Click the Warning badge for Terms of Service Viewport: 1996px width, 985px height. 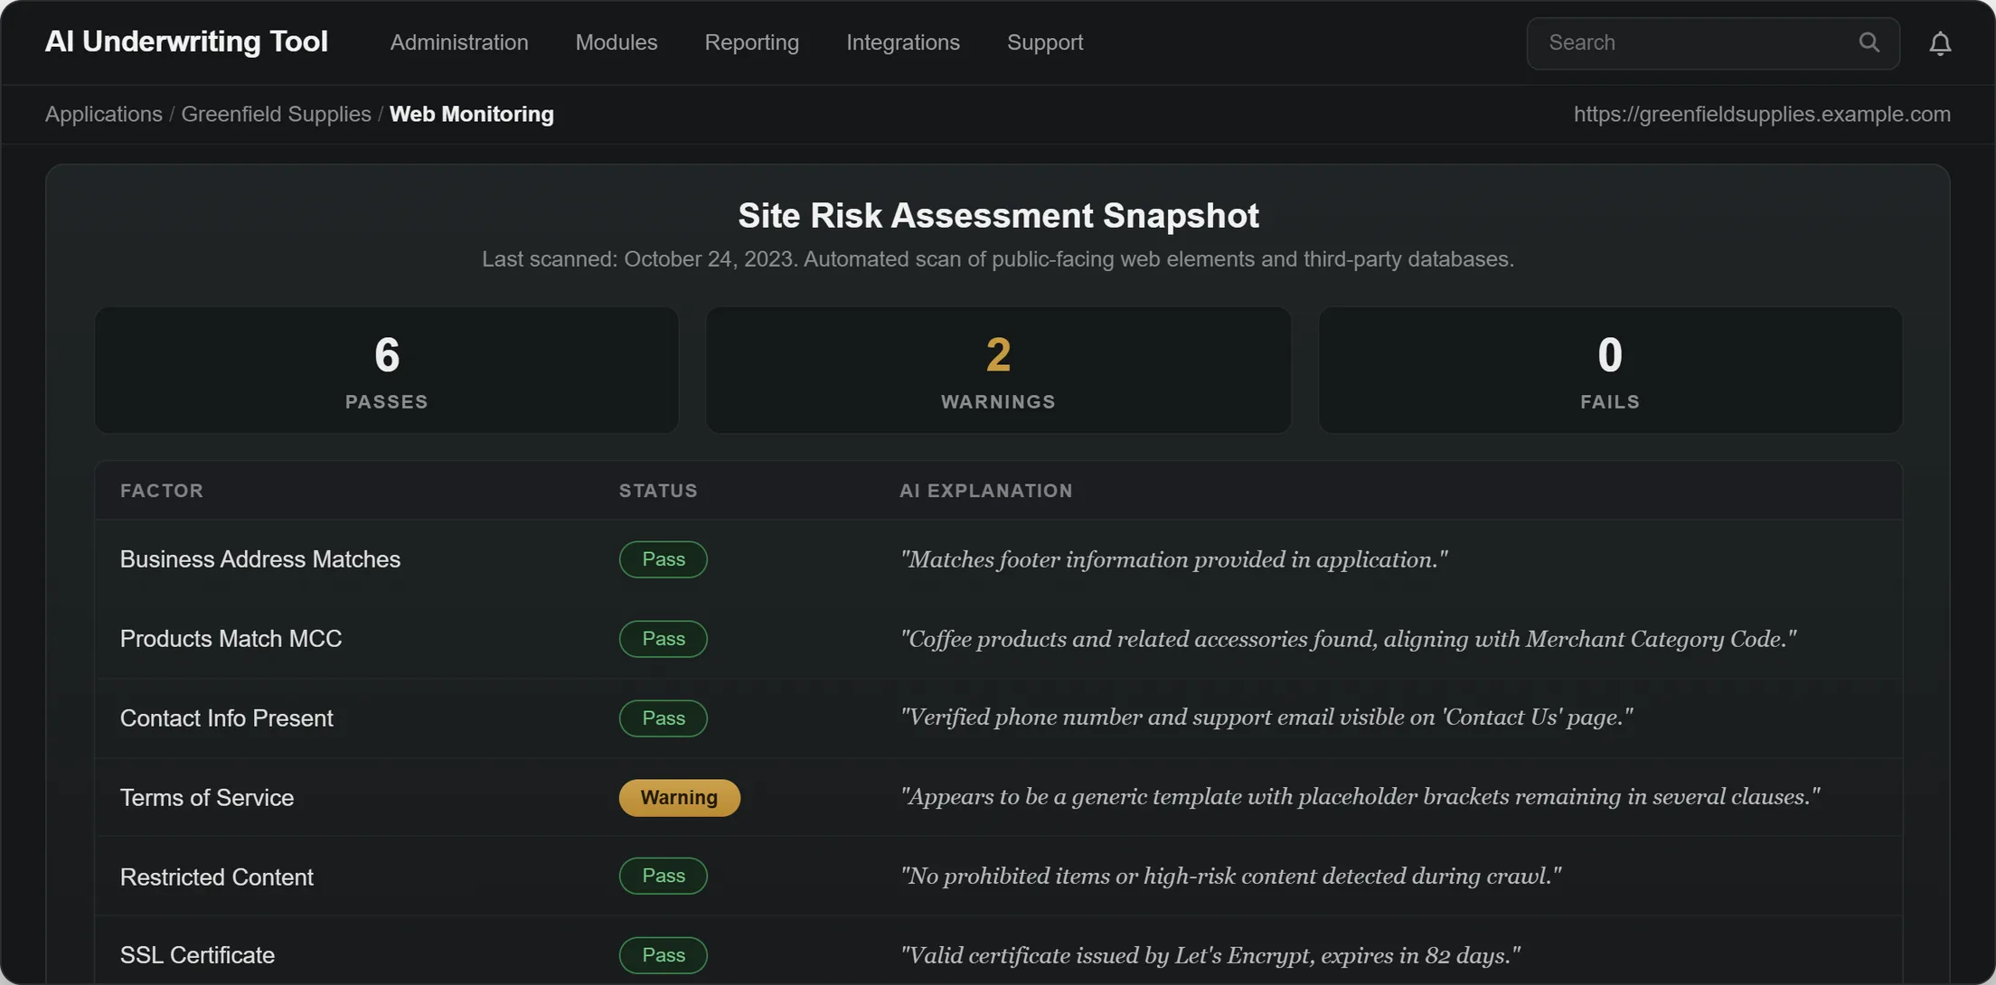pyautogui.click(x=679, y=798)
